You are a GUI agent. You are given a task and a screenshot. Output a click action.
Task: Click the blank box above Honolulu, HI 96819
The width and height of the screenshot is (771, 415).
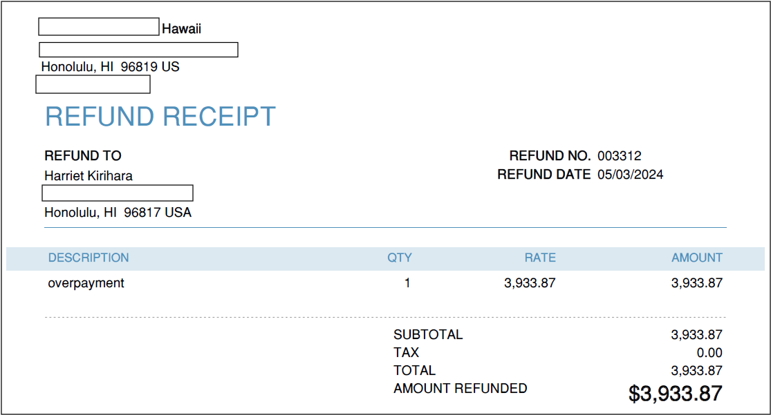(138, 50)
